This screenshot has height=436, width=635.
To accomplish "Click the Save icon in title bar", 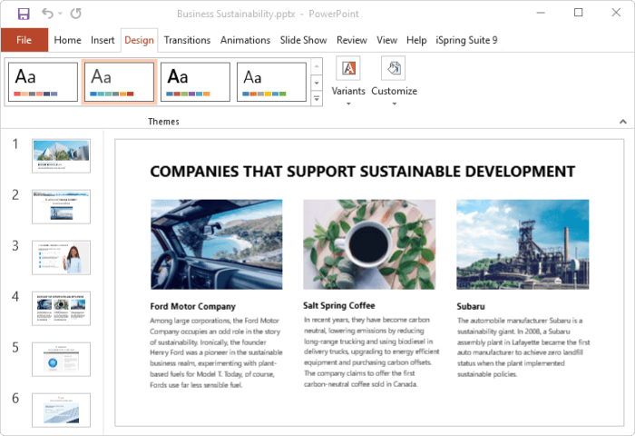I will (24, 14).
